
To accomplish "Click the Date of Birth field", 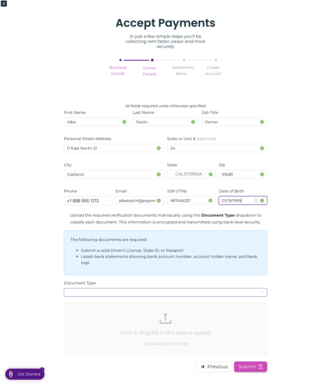I will tap(243, 200).
